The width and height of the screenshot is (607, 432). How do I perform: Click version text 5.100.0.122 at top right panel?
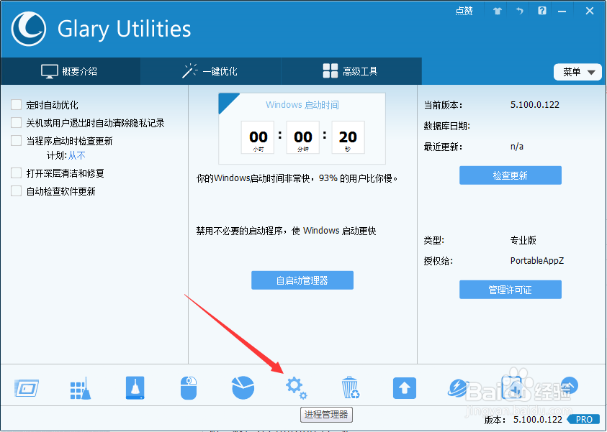534,105
